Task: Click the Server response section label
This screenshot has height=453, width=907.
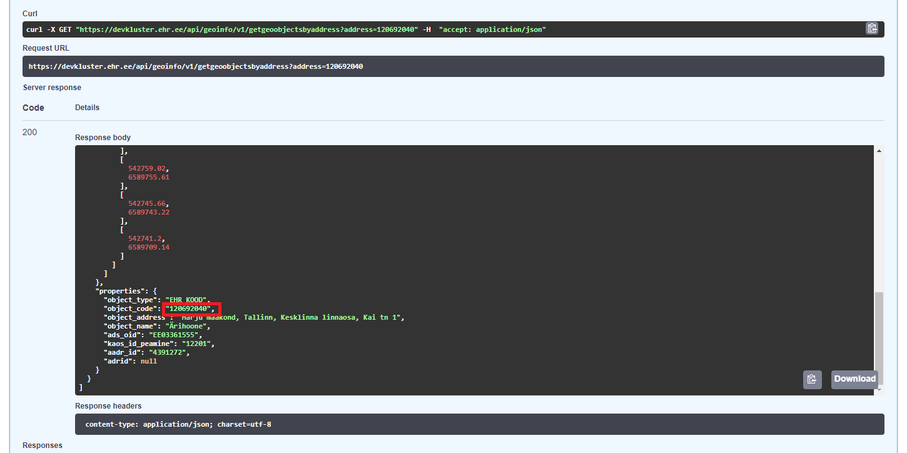Action: [52, 87]
